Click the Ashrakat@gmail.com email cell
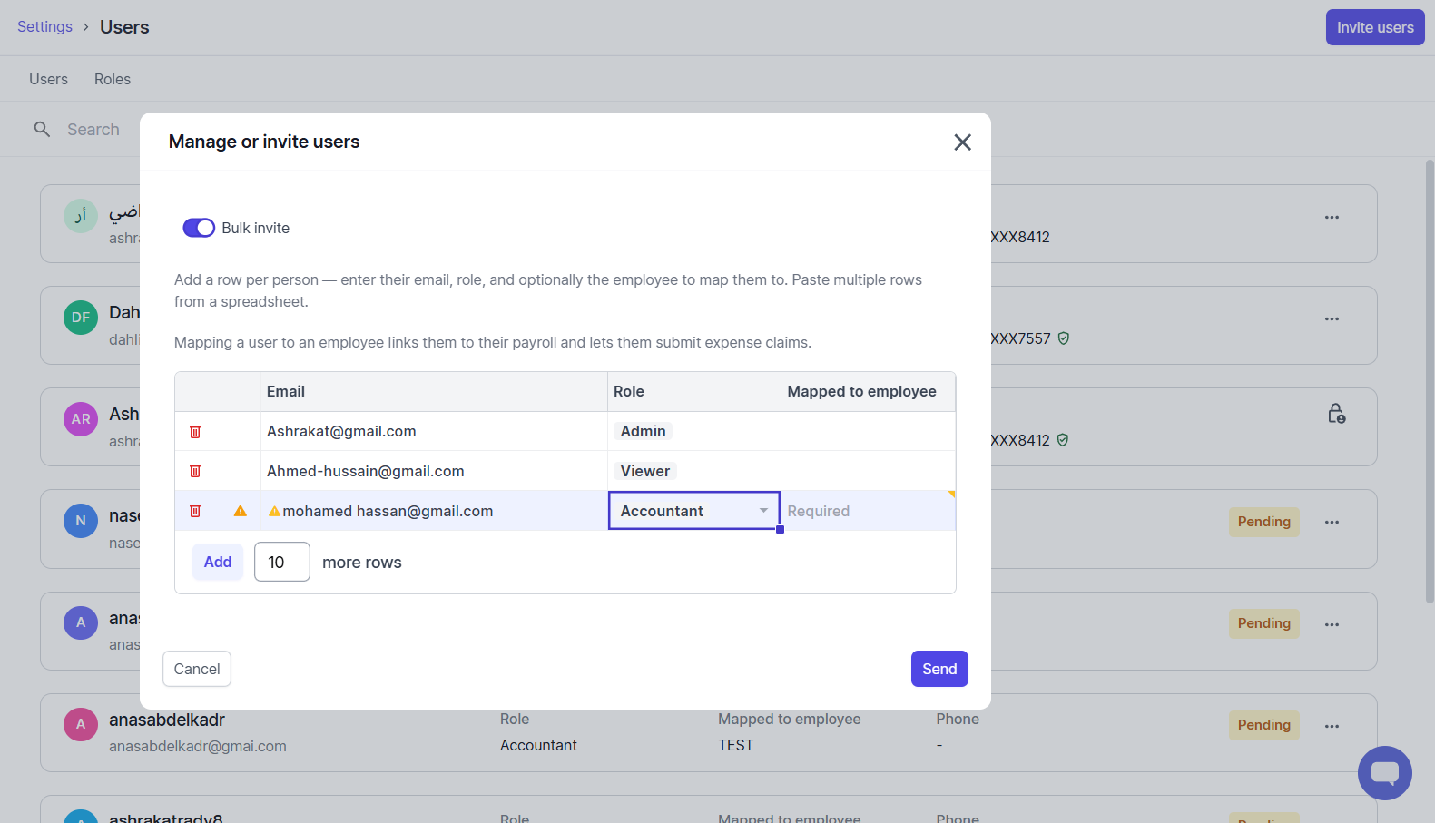The width and height of the screenshot is (1435, 823). [434, 432]
